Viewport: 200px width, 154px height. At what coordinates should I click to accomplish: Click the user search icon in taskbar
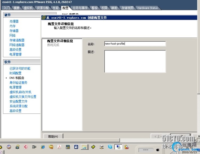(x=127, y=147)
